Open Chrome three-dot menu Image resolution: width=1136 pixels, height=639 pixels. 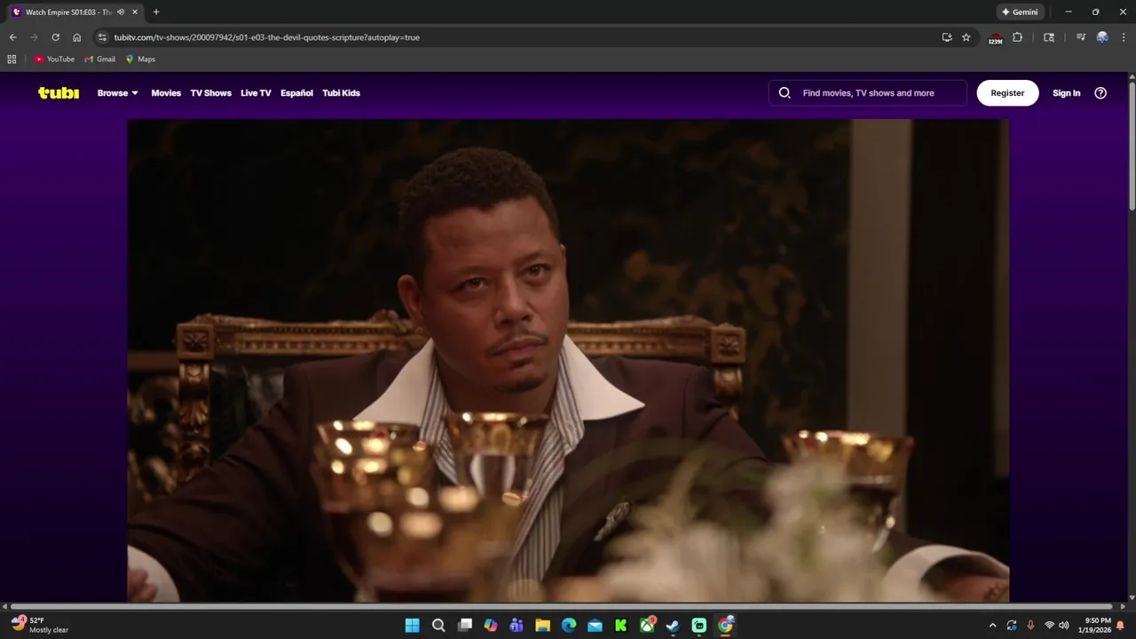pyautogui.click(x=1123, y=37)
